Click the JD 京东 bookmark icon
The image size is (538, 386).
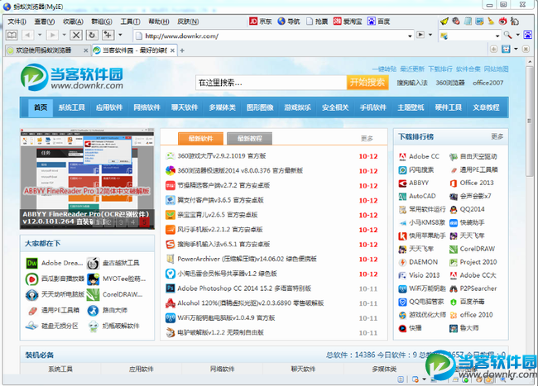pyautogui.click(x=253, y=21)
